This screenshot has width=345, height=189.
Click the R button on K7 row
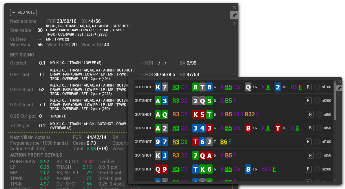[x=308, y=87]
